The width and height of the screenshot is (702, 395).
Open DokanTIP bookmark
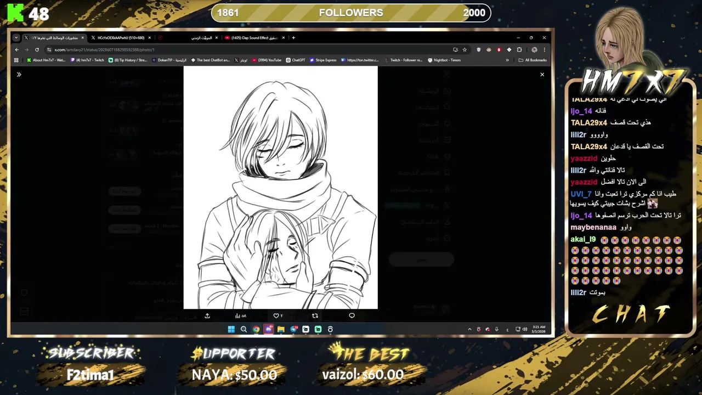[x=169, y=60]
